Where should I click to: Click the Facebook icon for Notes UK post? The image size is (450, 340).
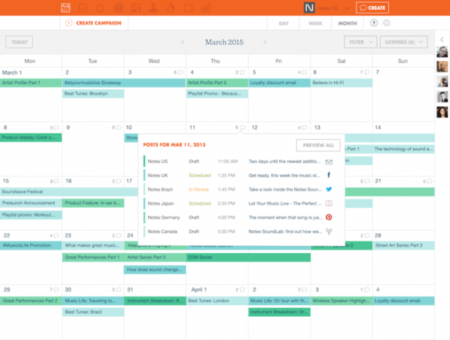pyautogui.click(x=328, y=175)
